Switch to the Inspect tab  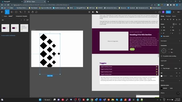pyautogui.click(x=174, y=16)
